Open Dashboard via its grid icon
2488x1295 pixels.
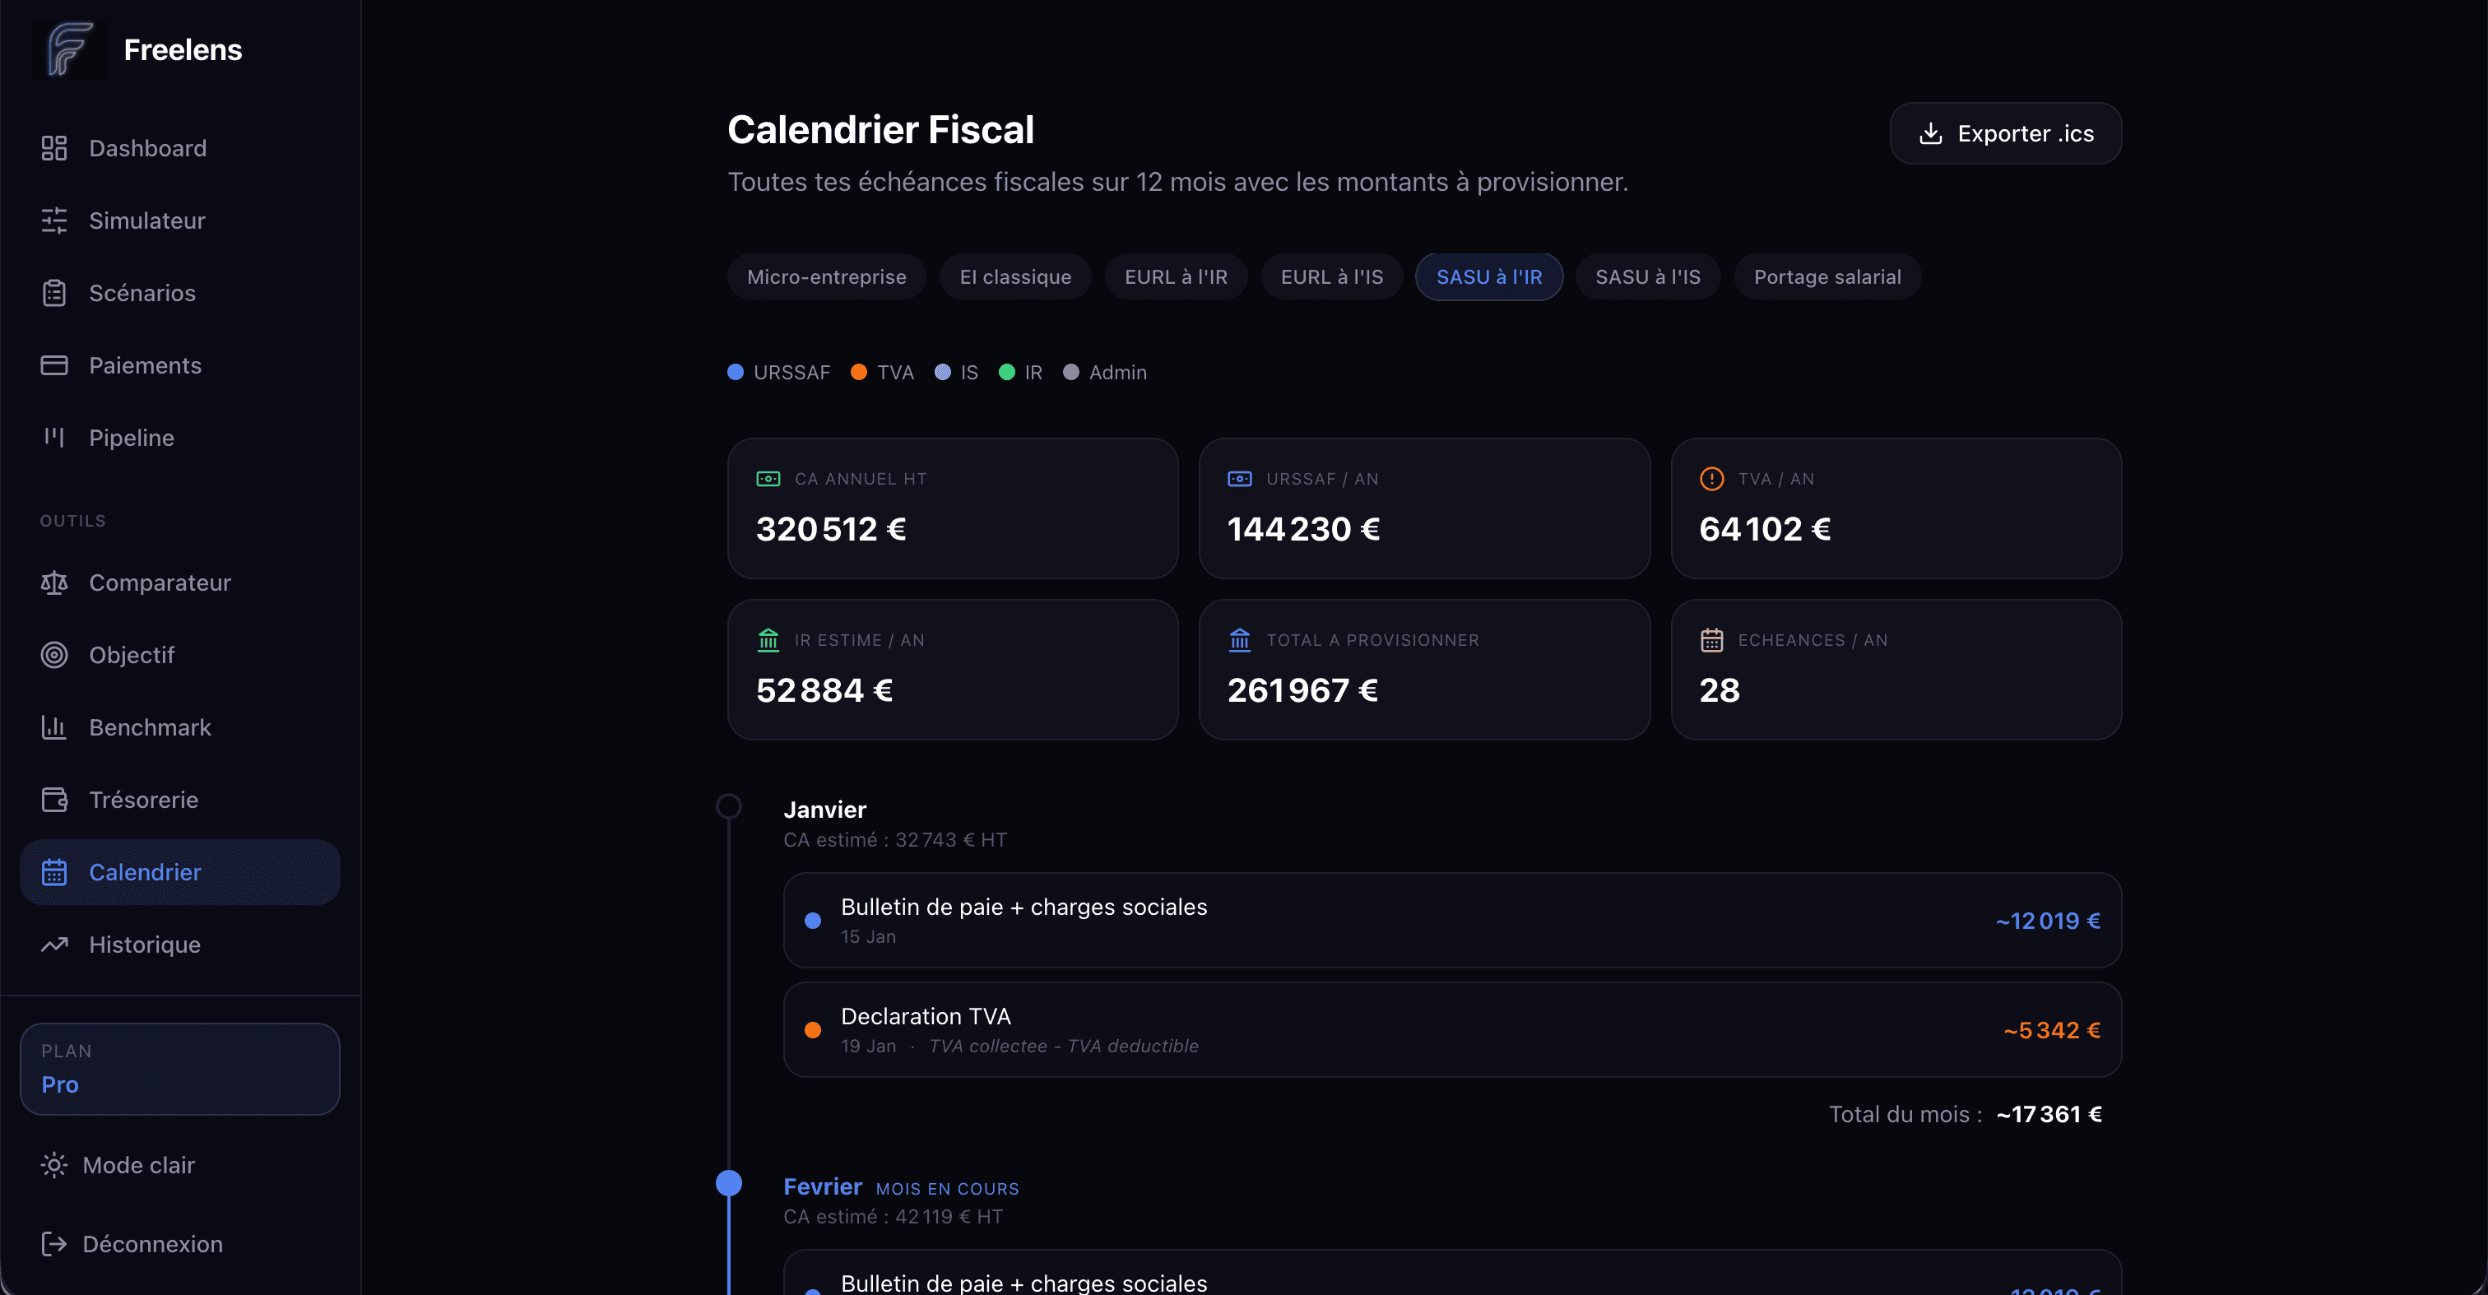pos(54,148)
